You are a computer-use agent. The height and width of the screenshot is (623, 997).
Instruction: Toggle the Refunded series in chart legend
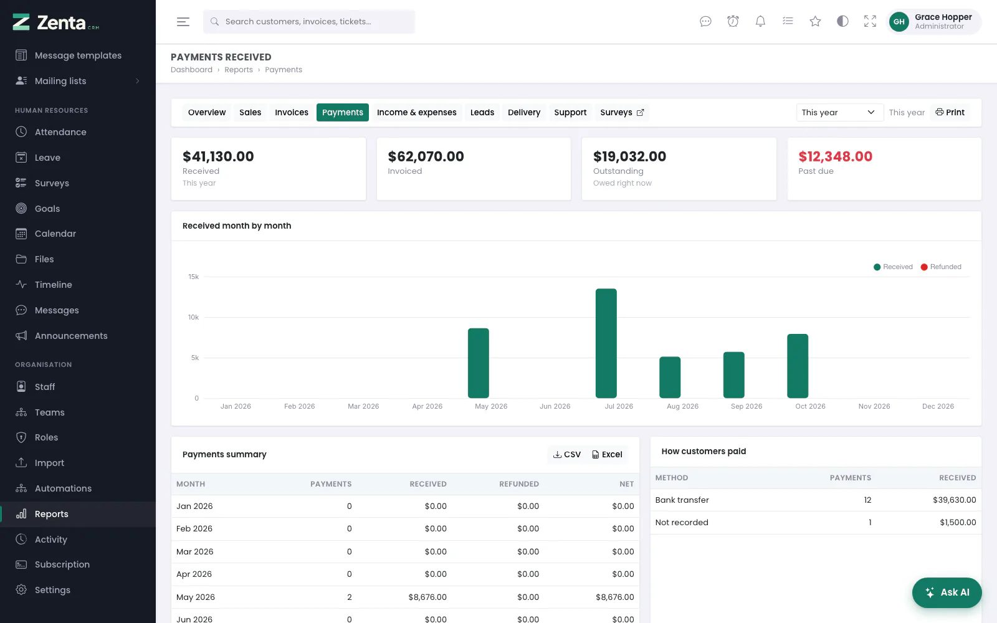941,267
